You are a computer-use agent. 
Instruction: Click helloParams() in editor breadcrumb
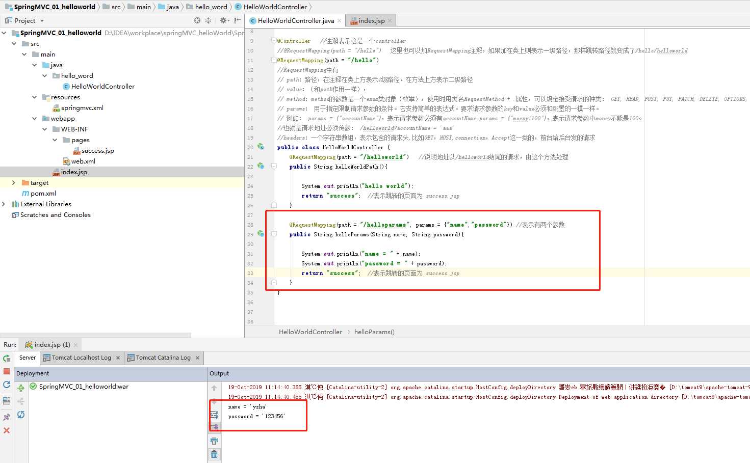tap(374, 332)
